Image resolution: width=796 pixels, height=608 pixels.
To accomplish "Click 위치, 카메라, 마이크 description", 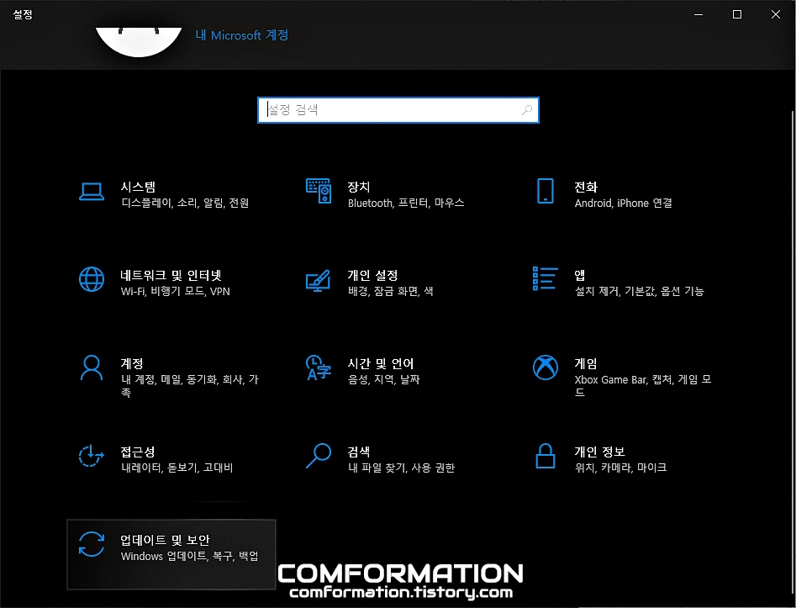I will click(621, 468).
